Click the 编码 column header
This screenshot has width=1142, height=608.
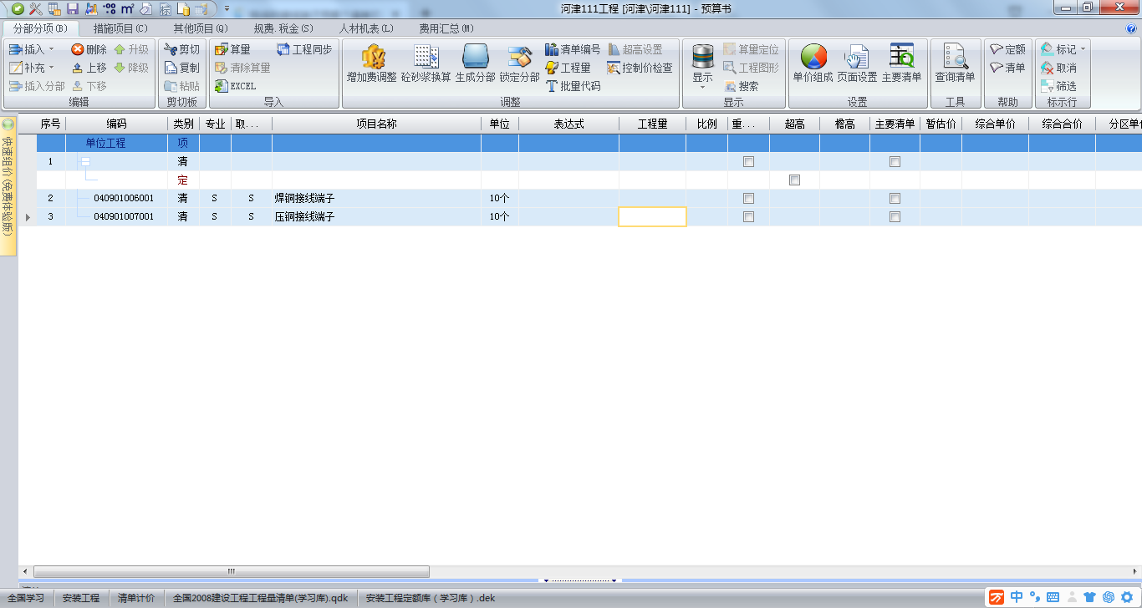pyautogui.click(x=116, y=124)
